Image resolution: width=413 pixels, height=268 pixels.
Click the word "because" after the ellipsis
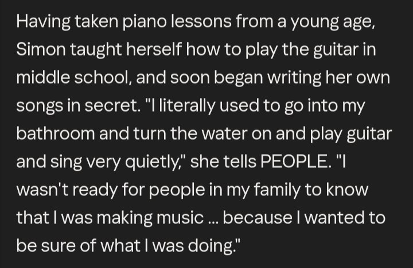pyautogui.click(x=257, y=217)
